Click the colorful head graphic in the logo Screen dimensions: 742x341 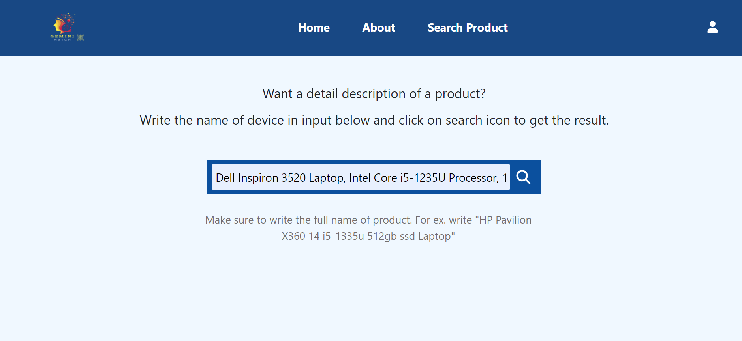pos(65,23)
